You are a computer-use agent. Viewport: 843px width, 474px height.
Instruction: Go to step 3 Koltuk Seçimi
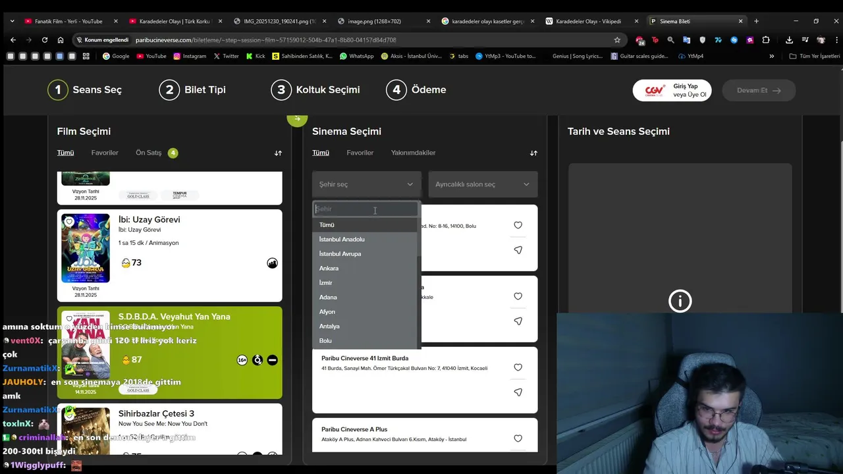[x=315, y=90]
